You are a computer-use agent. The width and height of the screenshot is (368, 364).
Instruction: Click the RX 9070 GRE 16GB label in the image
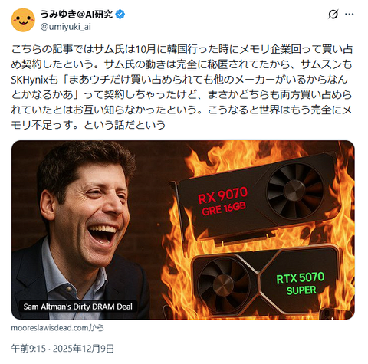tap(223, 202)
